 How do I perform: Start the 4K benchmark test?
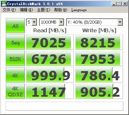click(15, 75)
